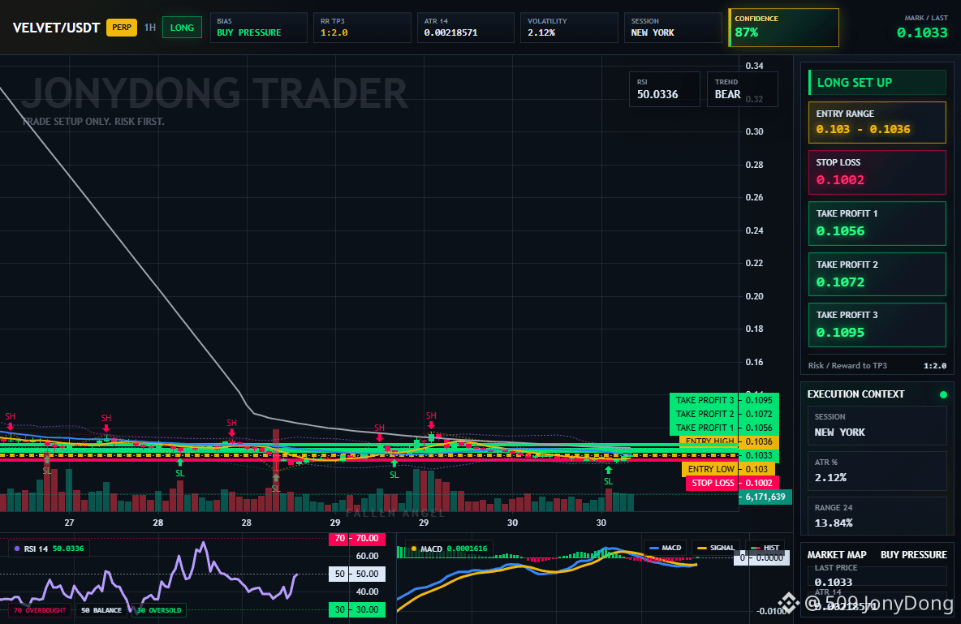This screenshot has width=961, height=624.
Task: Click the ATR 14 value card in header
Action: tap(466, 28)
